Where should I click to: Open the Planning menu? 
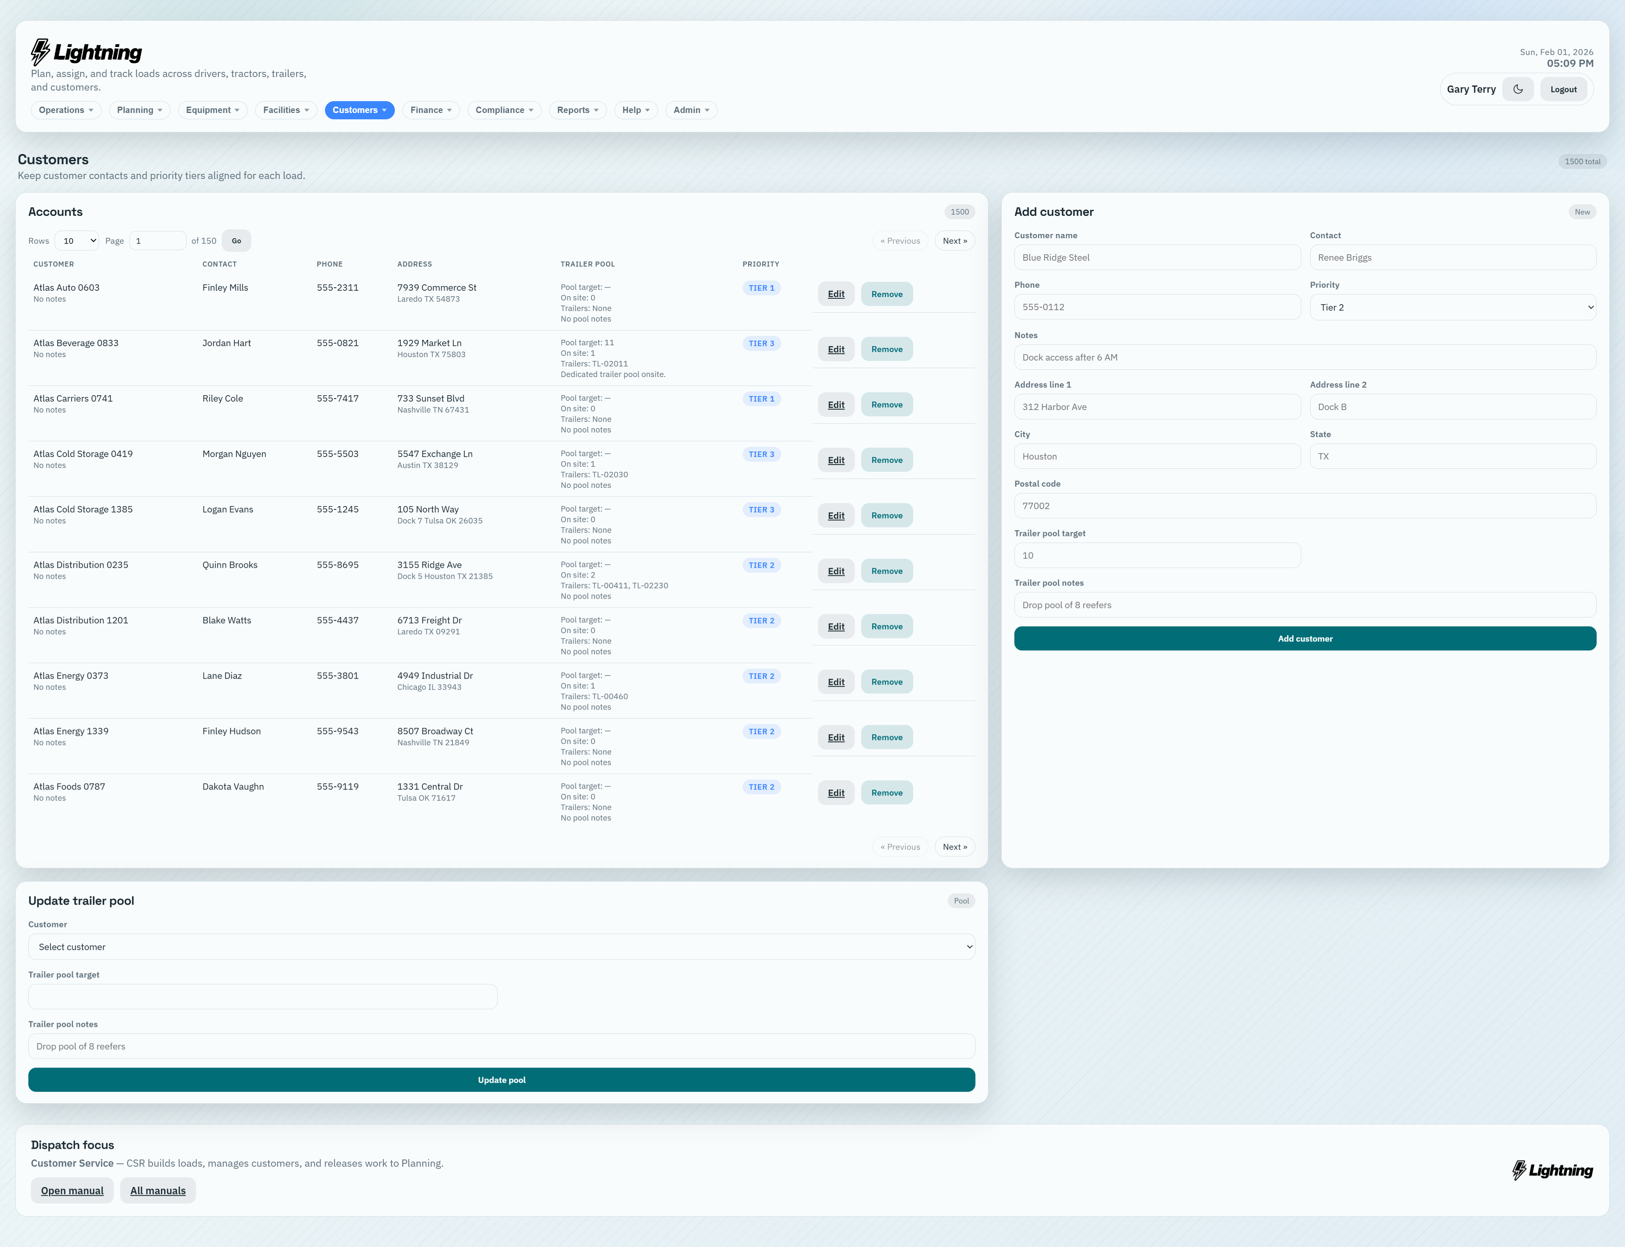click(139, 110)
